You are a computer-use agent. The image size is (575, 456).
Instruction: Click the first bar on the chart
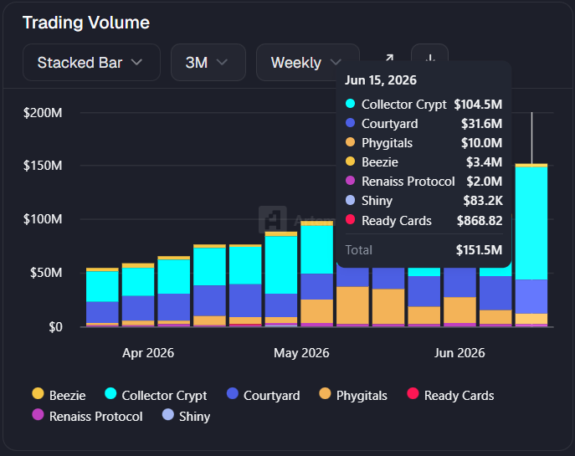point(102,297)
